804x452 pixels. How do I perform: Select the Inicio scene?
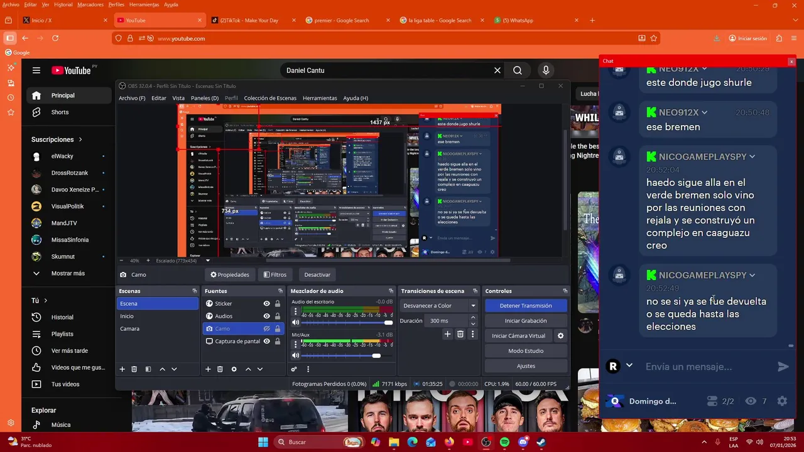[x=158, y=316]
